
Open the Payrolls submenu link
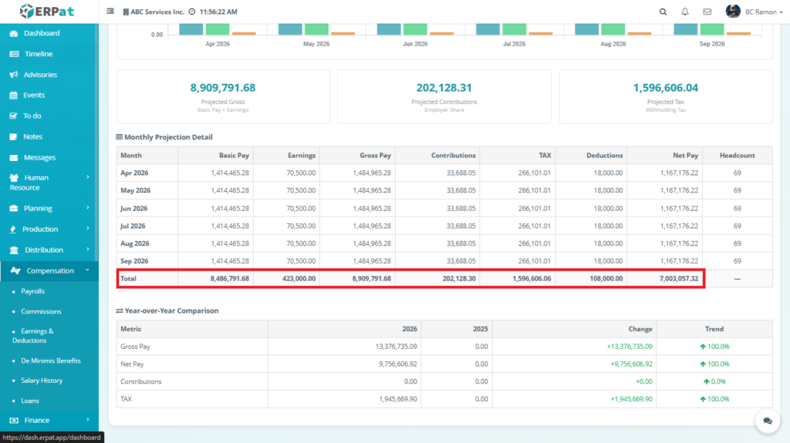[x=32, y=291]
